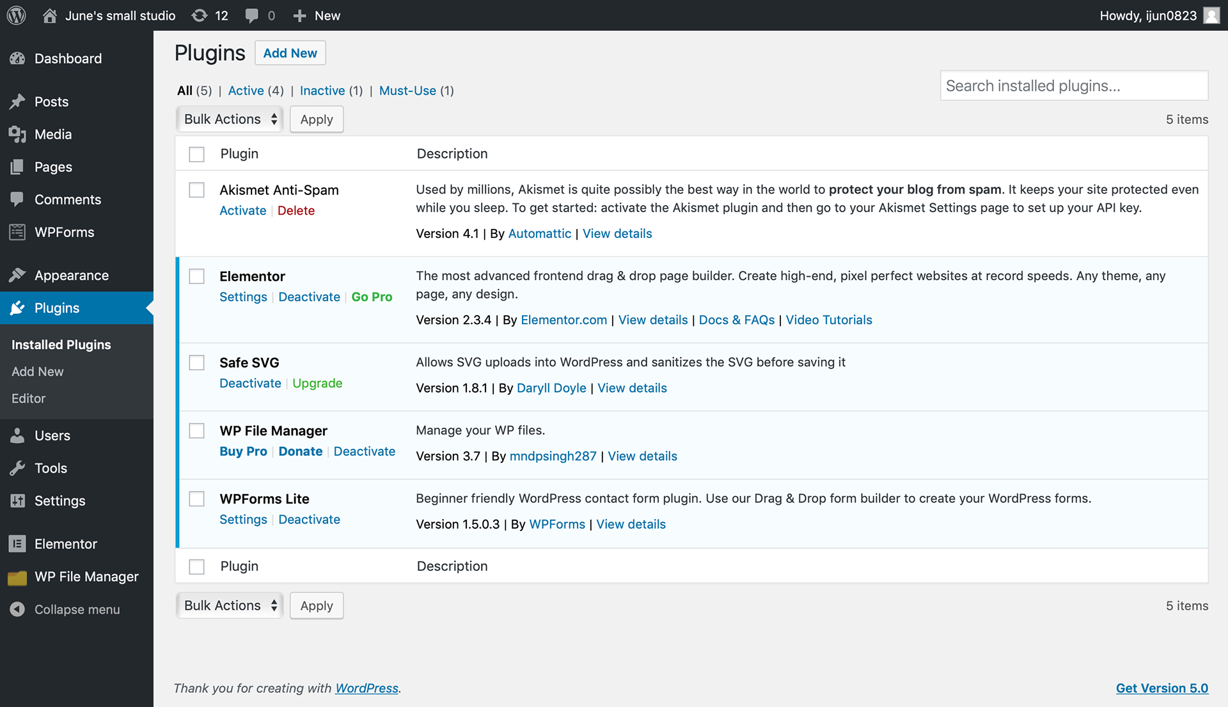Click the Appearance paintbrush icon
The image size is (1228, 707).
tap(17, 276)
